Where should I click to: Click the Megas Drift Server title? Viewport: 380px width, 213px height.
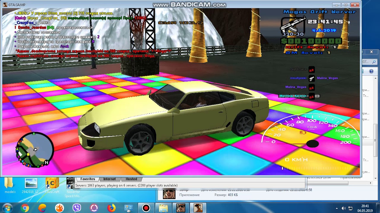319,12
